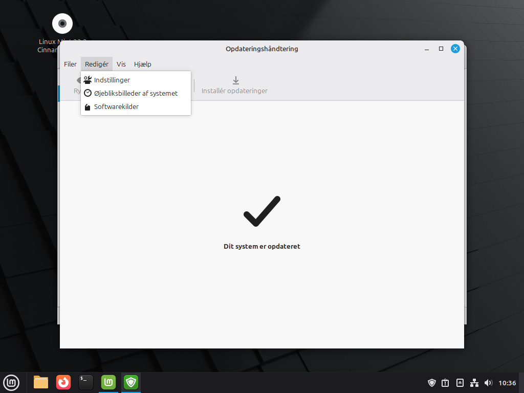
Task: Open the volume control in system tray
Action: coord(488,383)
